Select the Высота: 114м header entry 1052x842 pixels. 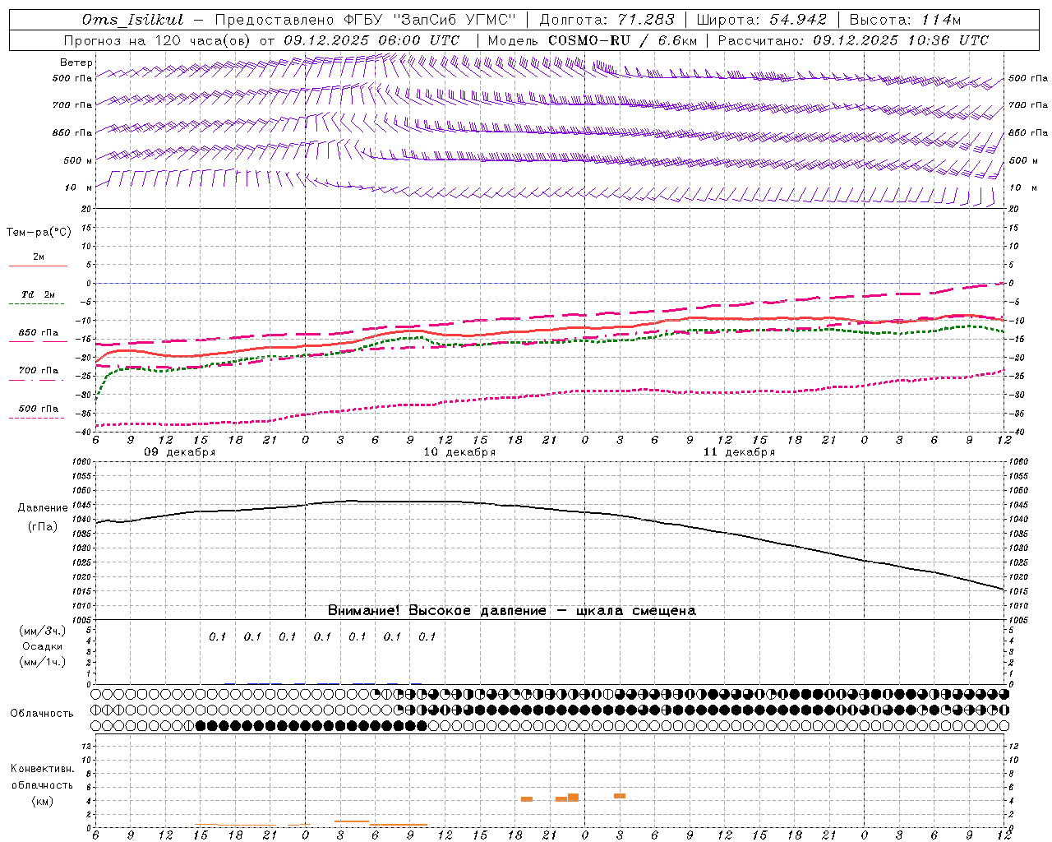click(905, 20)
